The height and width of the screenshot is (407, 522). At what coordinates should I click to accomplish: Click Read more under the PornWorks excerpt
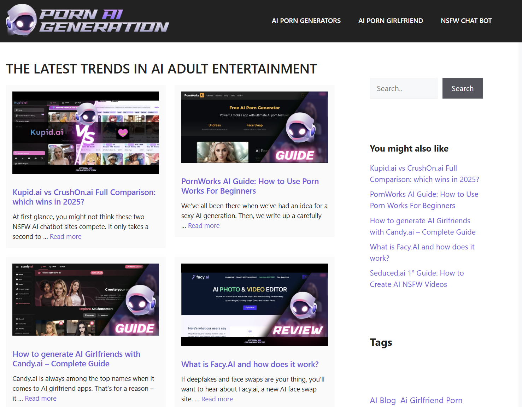[x=204, y=226]
